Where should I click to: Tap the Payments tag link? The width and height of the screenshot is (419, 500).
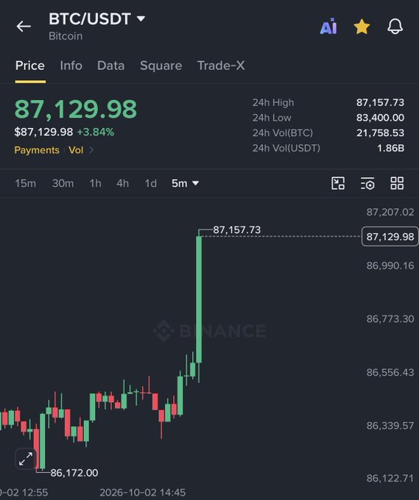[x=37, y=150]
